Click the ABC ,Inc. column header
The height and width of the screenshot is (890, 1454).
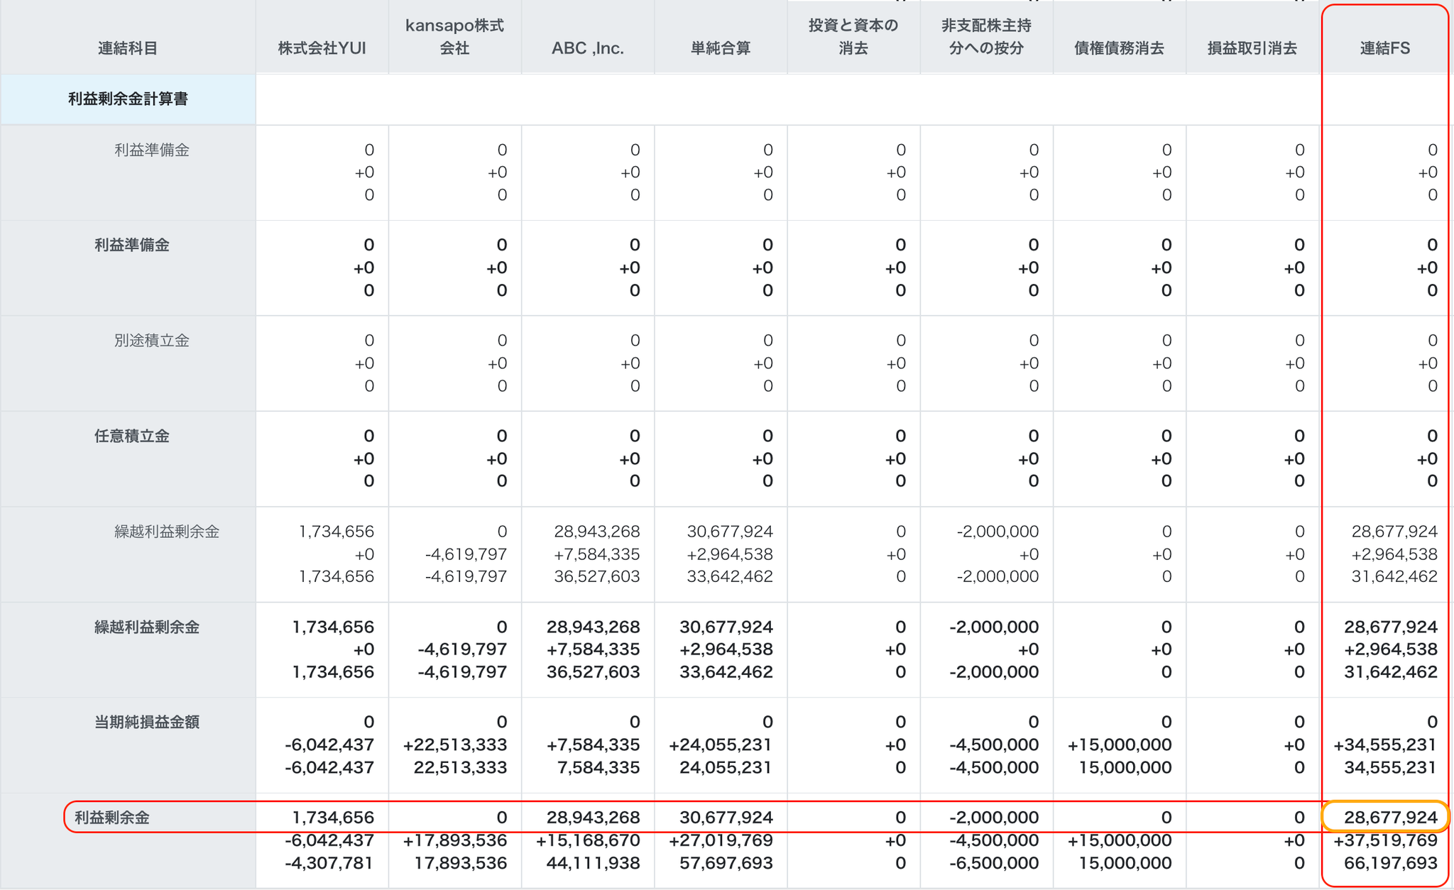587,48
